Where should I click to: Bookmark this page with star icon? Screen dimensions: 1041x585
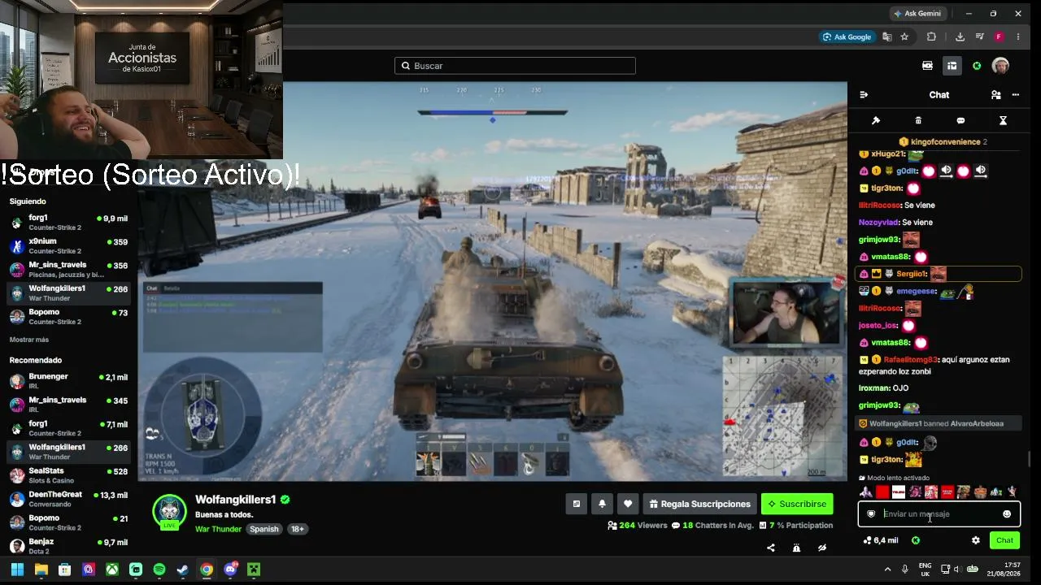tap(904, 37)
